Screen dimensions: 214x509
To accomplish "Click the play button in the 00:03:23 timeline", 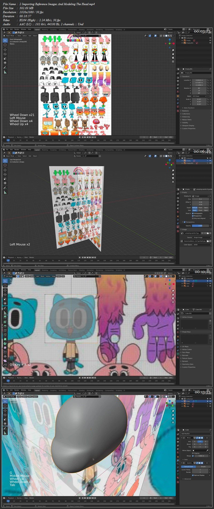I will [90, 137].
